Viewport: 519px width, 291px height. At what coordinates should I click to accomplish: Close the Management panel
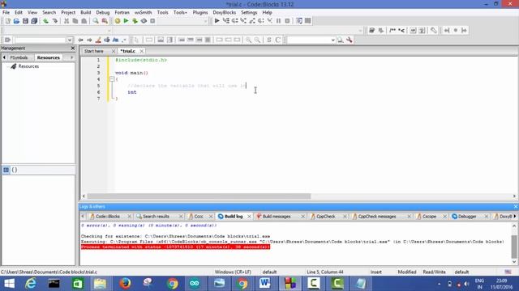(73, 48)
